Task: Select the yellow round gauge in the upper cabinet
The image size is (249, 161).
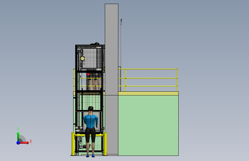Action: (82, 58)
